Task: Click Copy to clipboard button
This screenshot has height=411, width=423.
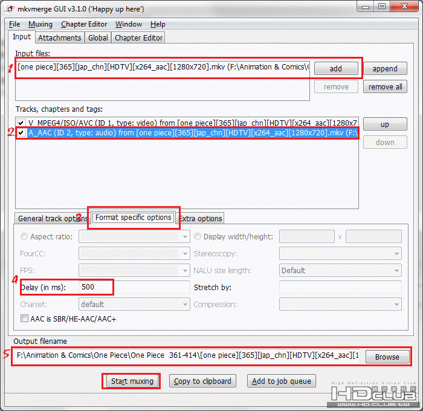Action: (x=202, y=381)
